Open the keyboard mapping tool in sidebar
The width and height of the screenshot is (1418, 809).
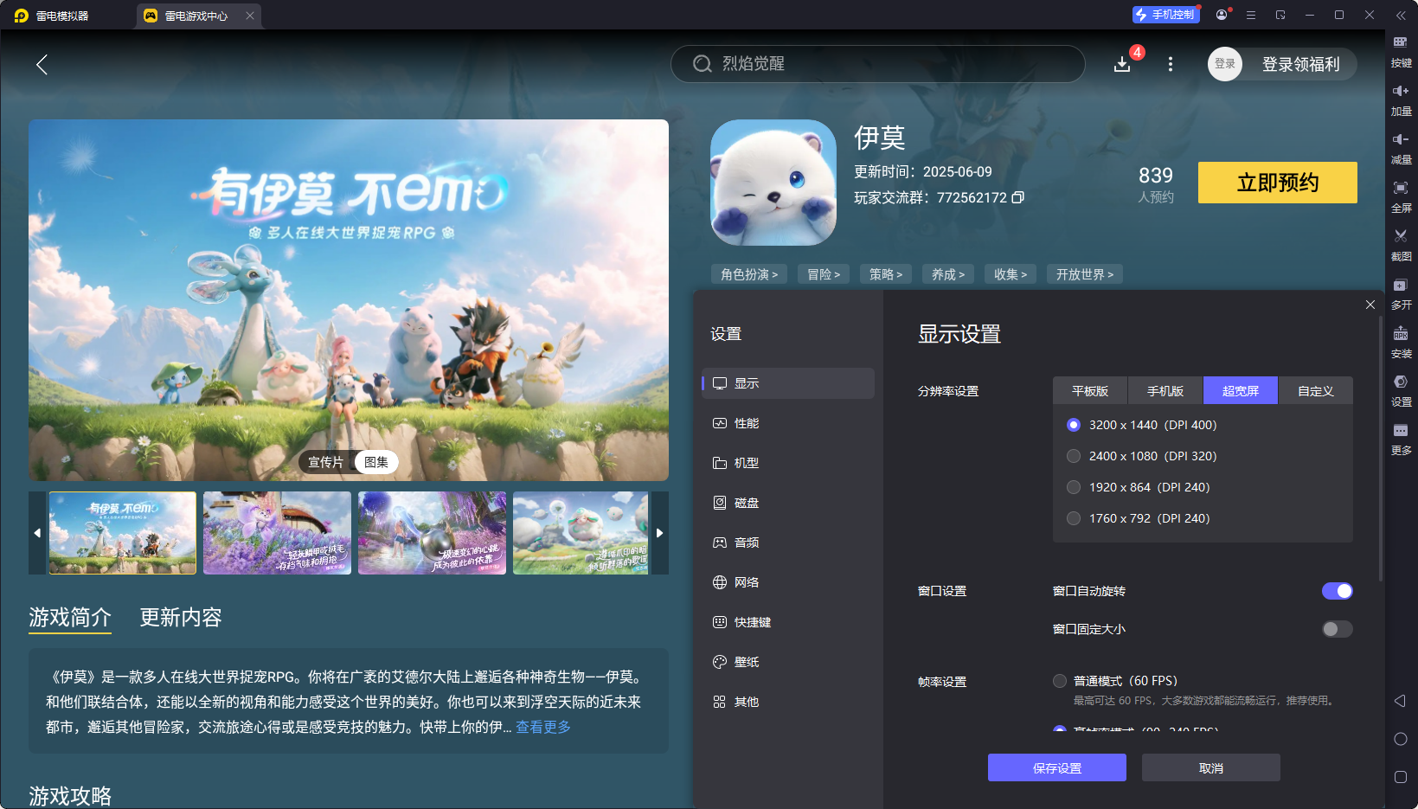point(1400,42)
